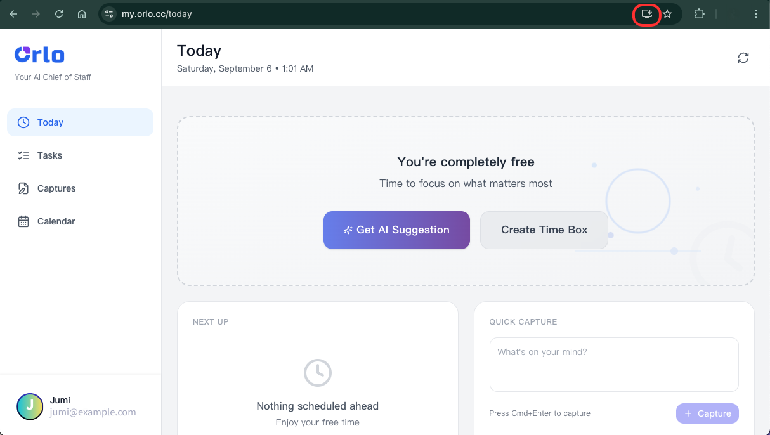The height and width of the screenshot is (435, 770).
Task: Click the Jumi user name
Action: pos(60,400)
